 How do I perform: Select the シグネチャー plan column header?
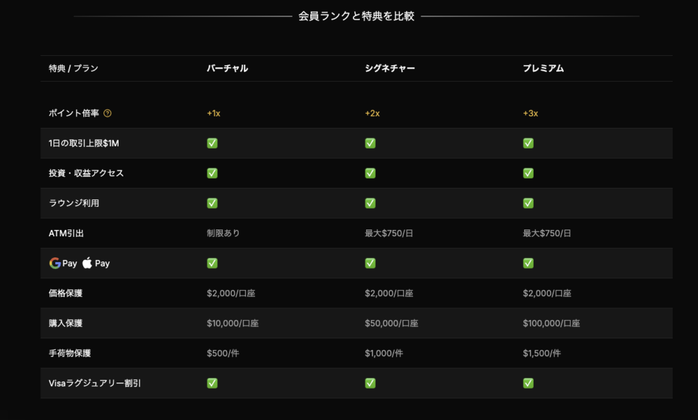(390, 69)
